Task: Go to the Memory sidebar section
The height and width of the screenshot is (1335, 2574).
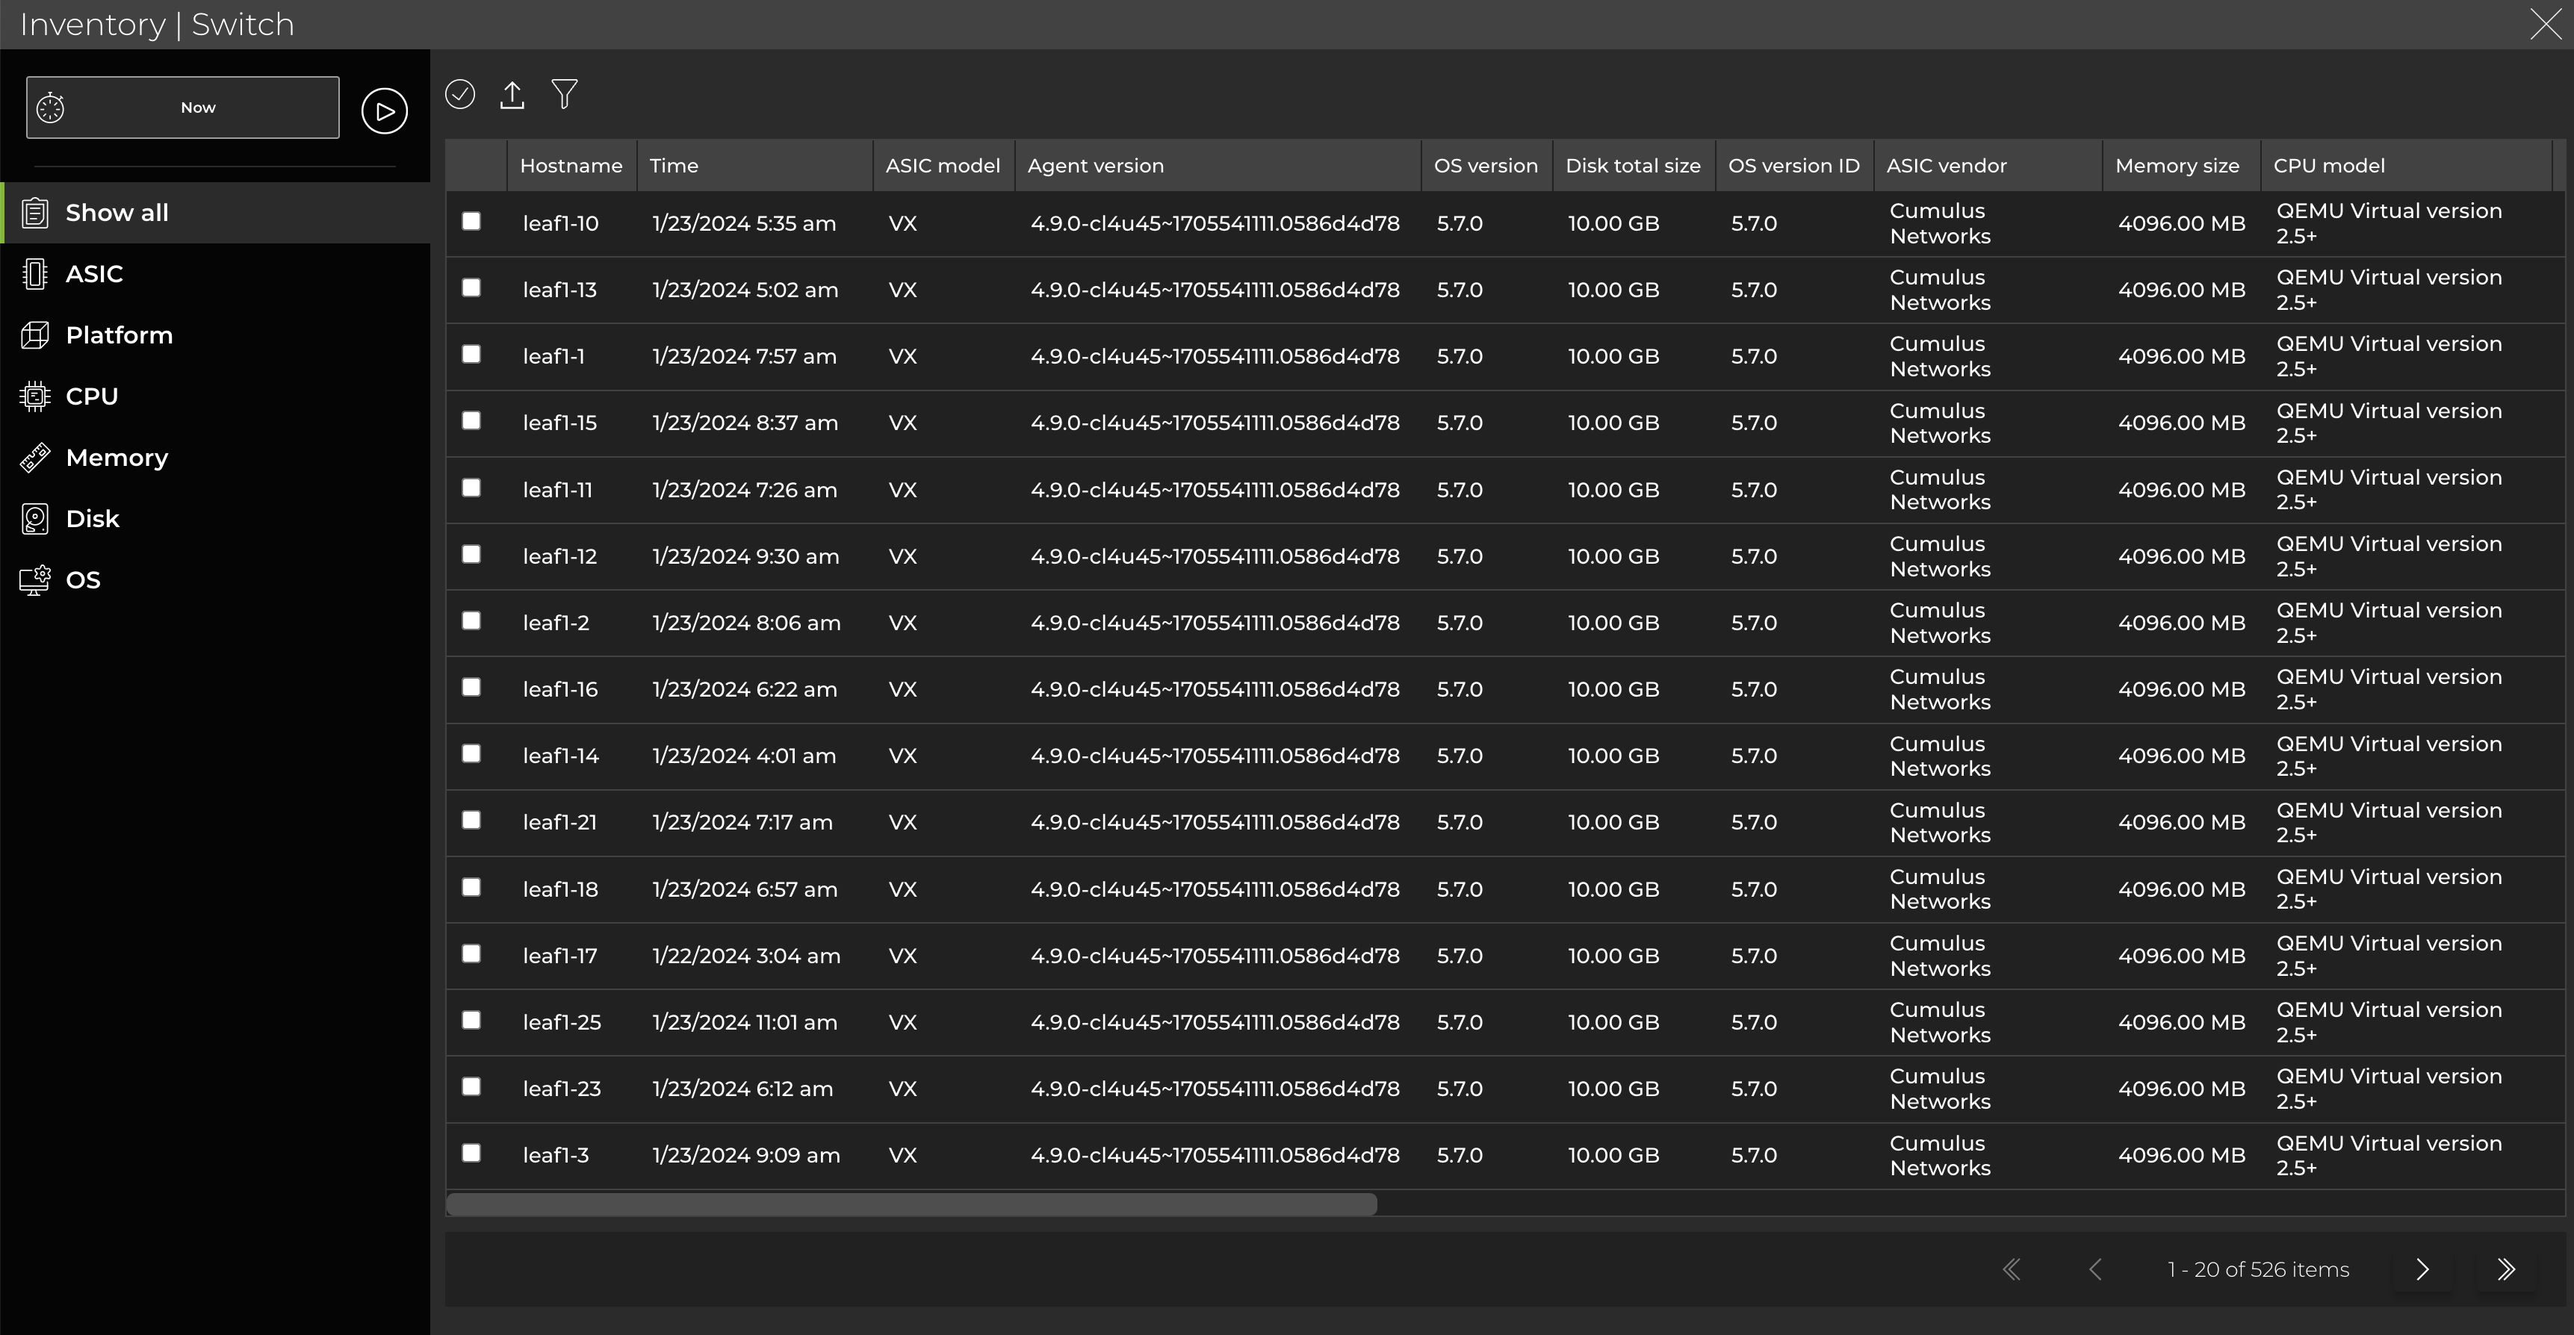Action: 116,457
